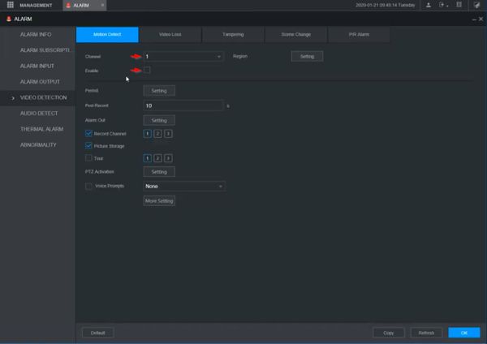Enable the Voice Prompts checkbox
Viewport: 487px width, 344px height.
[x=88, y=186]
